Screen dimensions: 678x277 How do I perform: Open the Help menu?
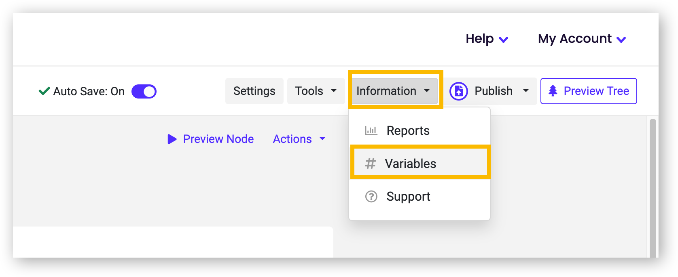[x=485, y=39]
